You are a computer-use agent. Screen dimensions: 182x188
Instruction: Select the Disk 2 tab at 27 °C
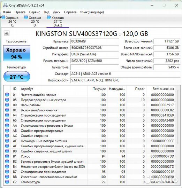[x=58, y=21]
